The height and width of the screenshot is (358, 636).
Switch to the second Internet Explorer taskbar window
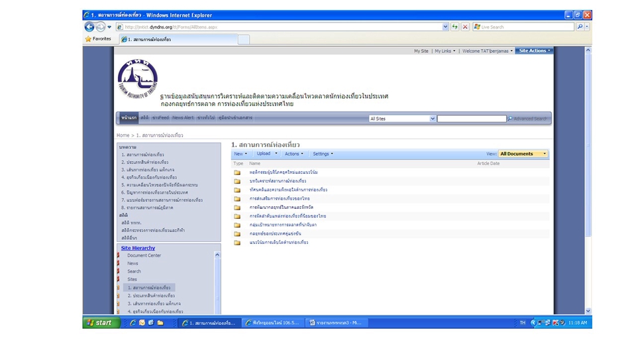click(272, 323)
